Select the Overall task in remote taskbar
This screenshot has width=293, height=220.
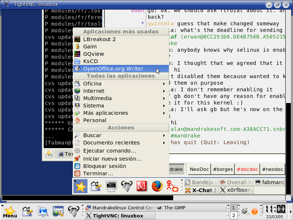click(236, 182)
